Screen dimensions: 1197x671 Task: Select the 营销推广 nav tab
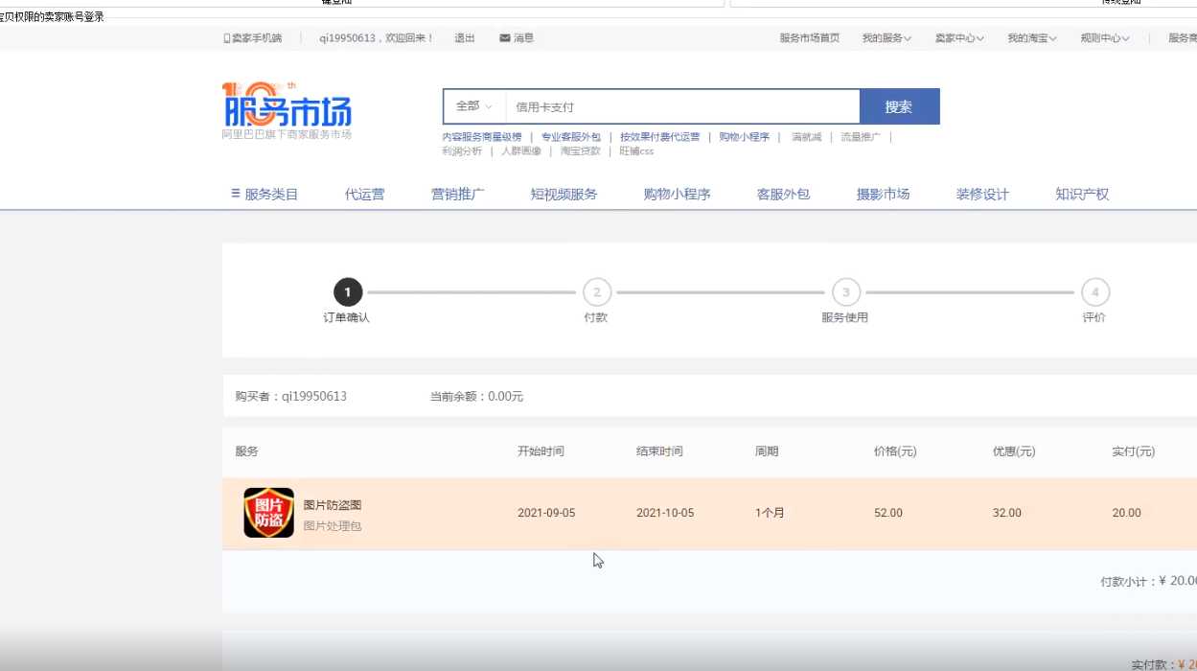tap(458, 194)
